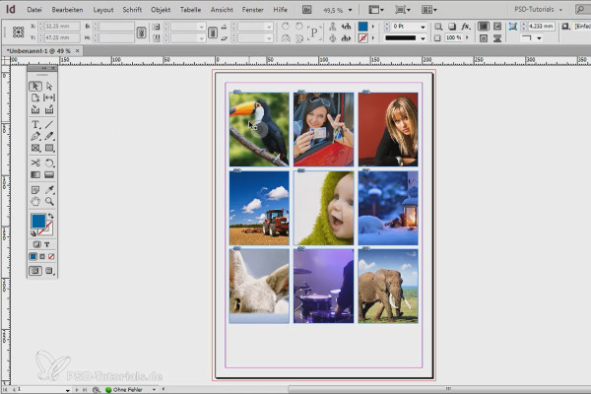The height and width of the screenshot is (394, 591).
Task: Select the Free Transform tool
Action: pos(49,163)
